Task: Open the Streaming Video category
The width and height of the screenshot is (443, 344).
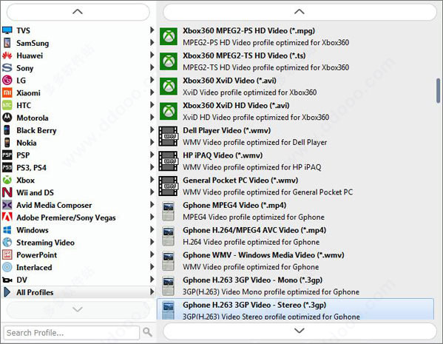Action: coord(78,242)
